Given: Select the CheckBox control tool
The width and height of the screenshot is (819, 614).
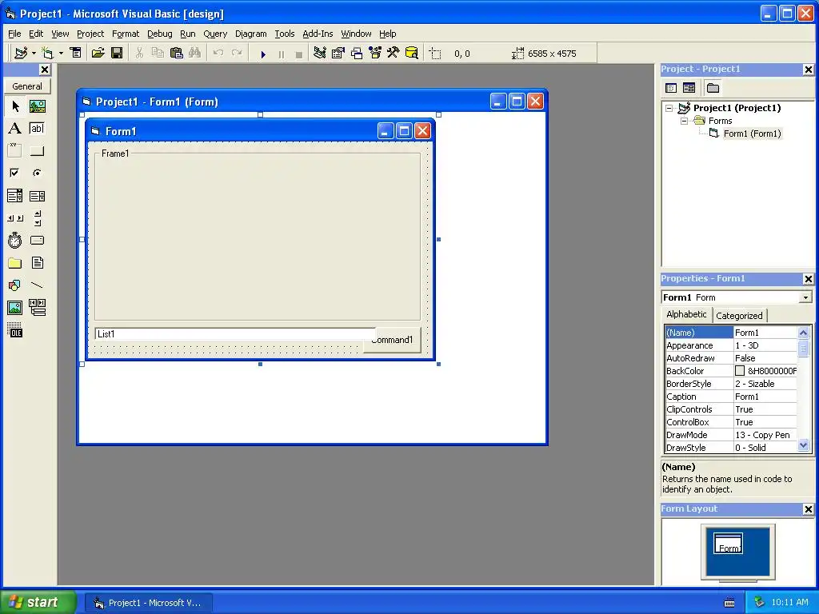Looking at the screenshot, I should click(15, 173).
